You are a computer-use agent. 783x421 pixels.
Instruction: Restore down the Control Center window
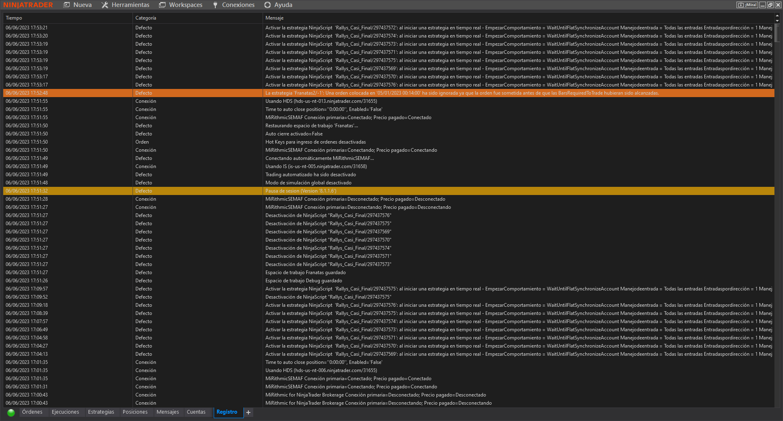click(x=770, y=5)
